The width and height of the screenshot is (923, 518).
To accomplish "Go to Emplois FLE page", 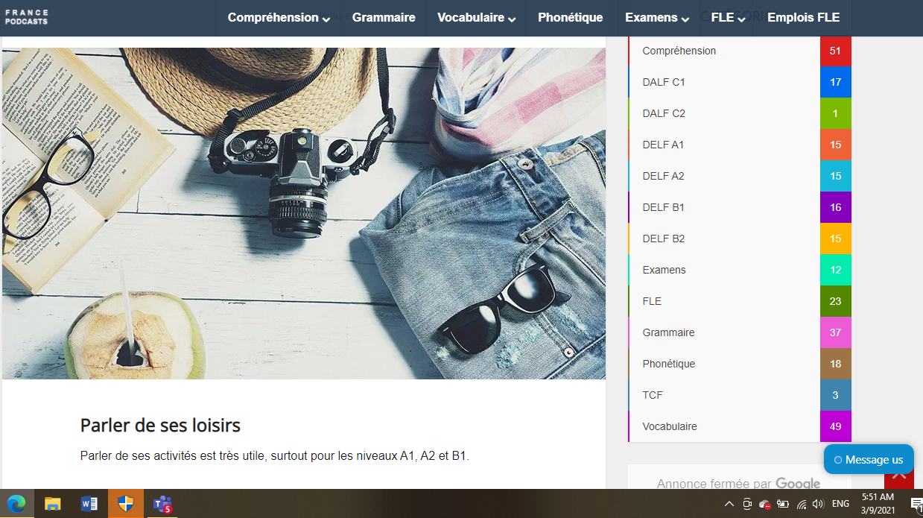I will [x=803, y=18].
